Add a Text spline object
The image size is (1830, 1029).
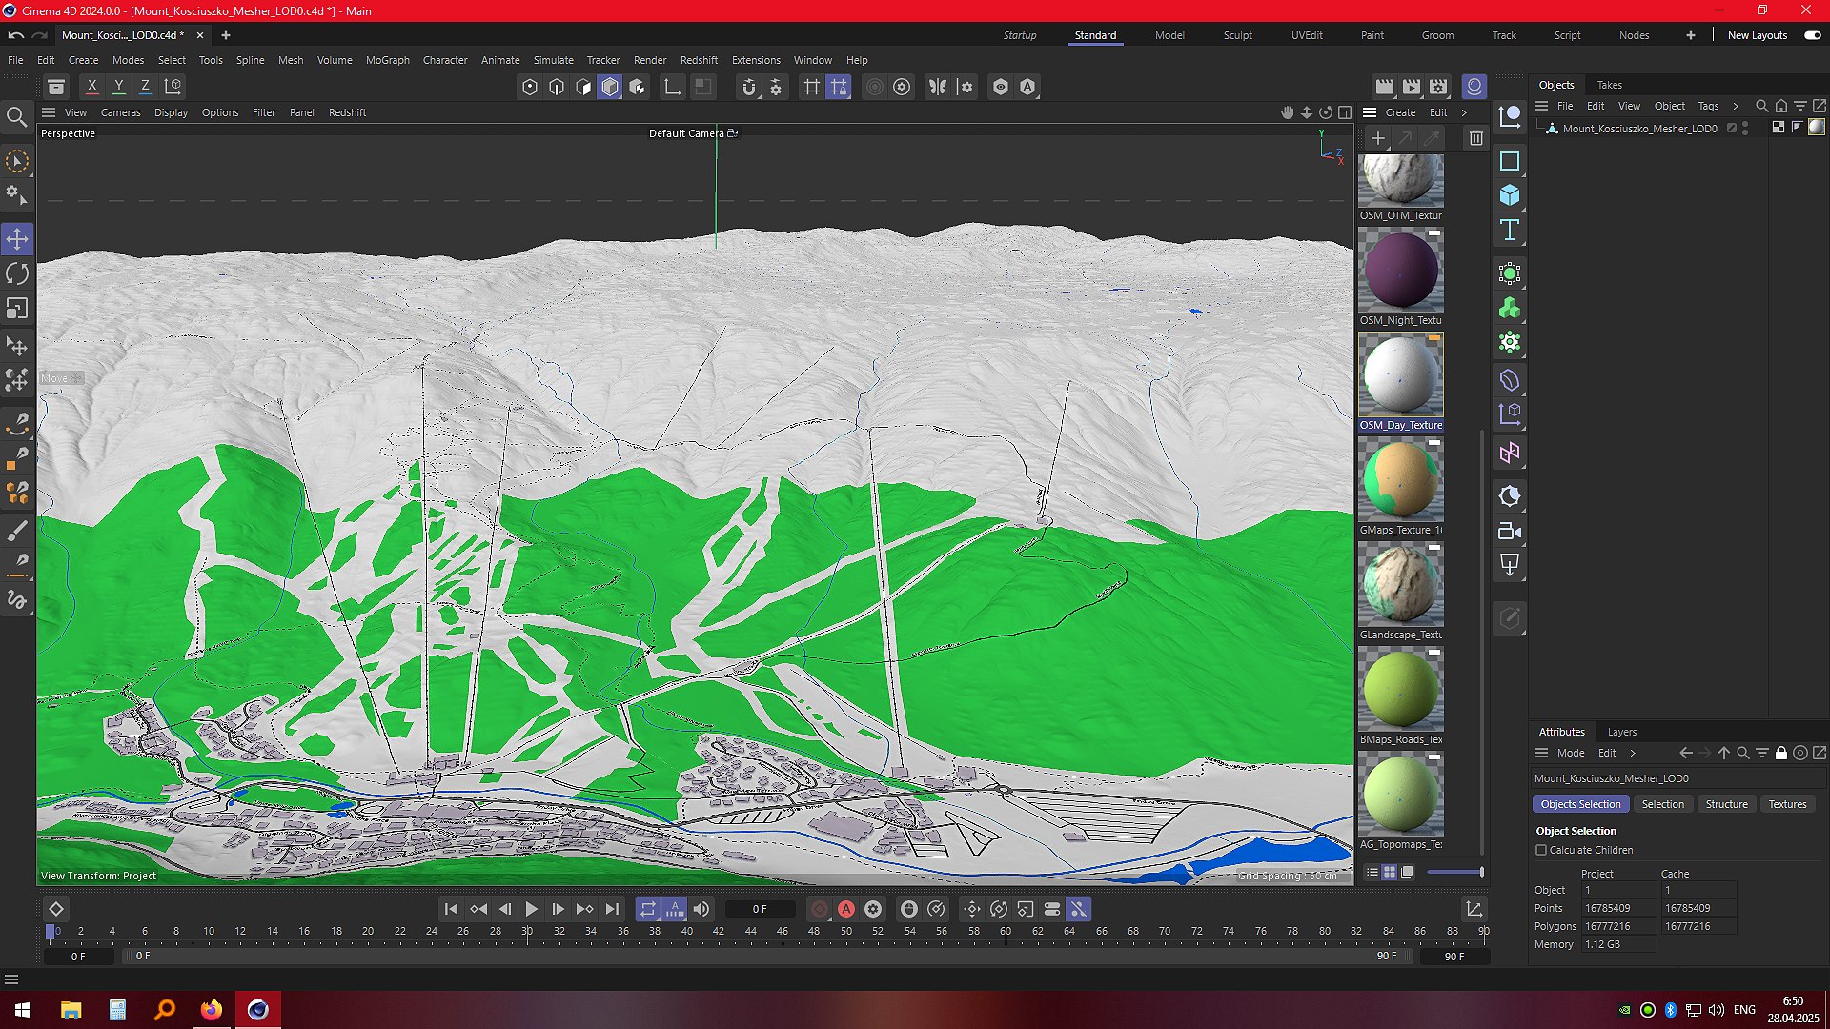point(1510,230)
